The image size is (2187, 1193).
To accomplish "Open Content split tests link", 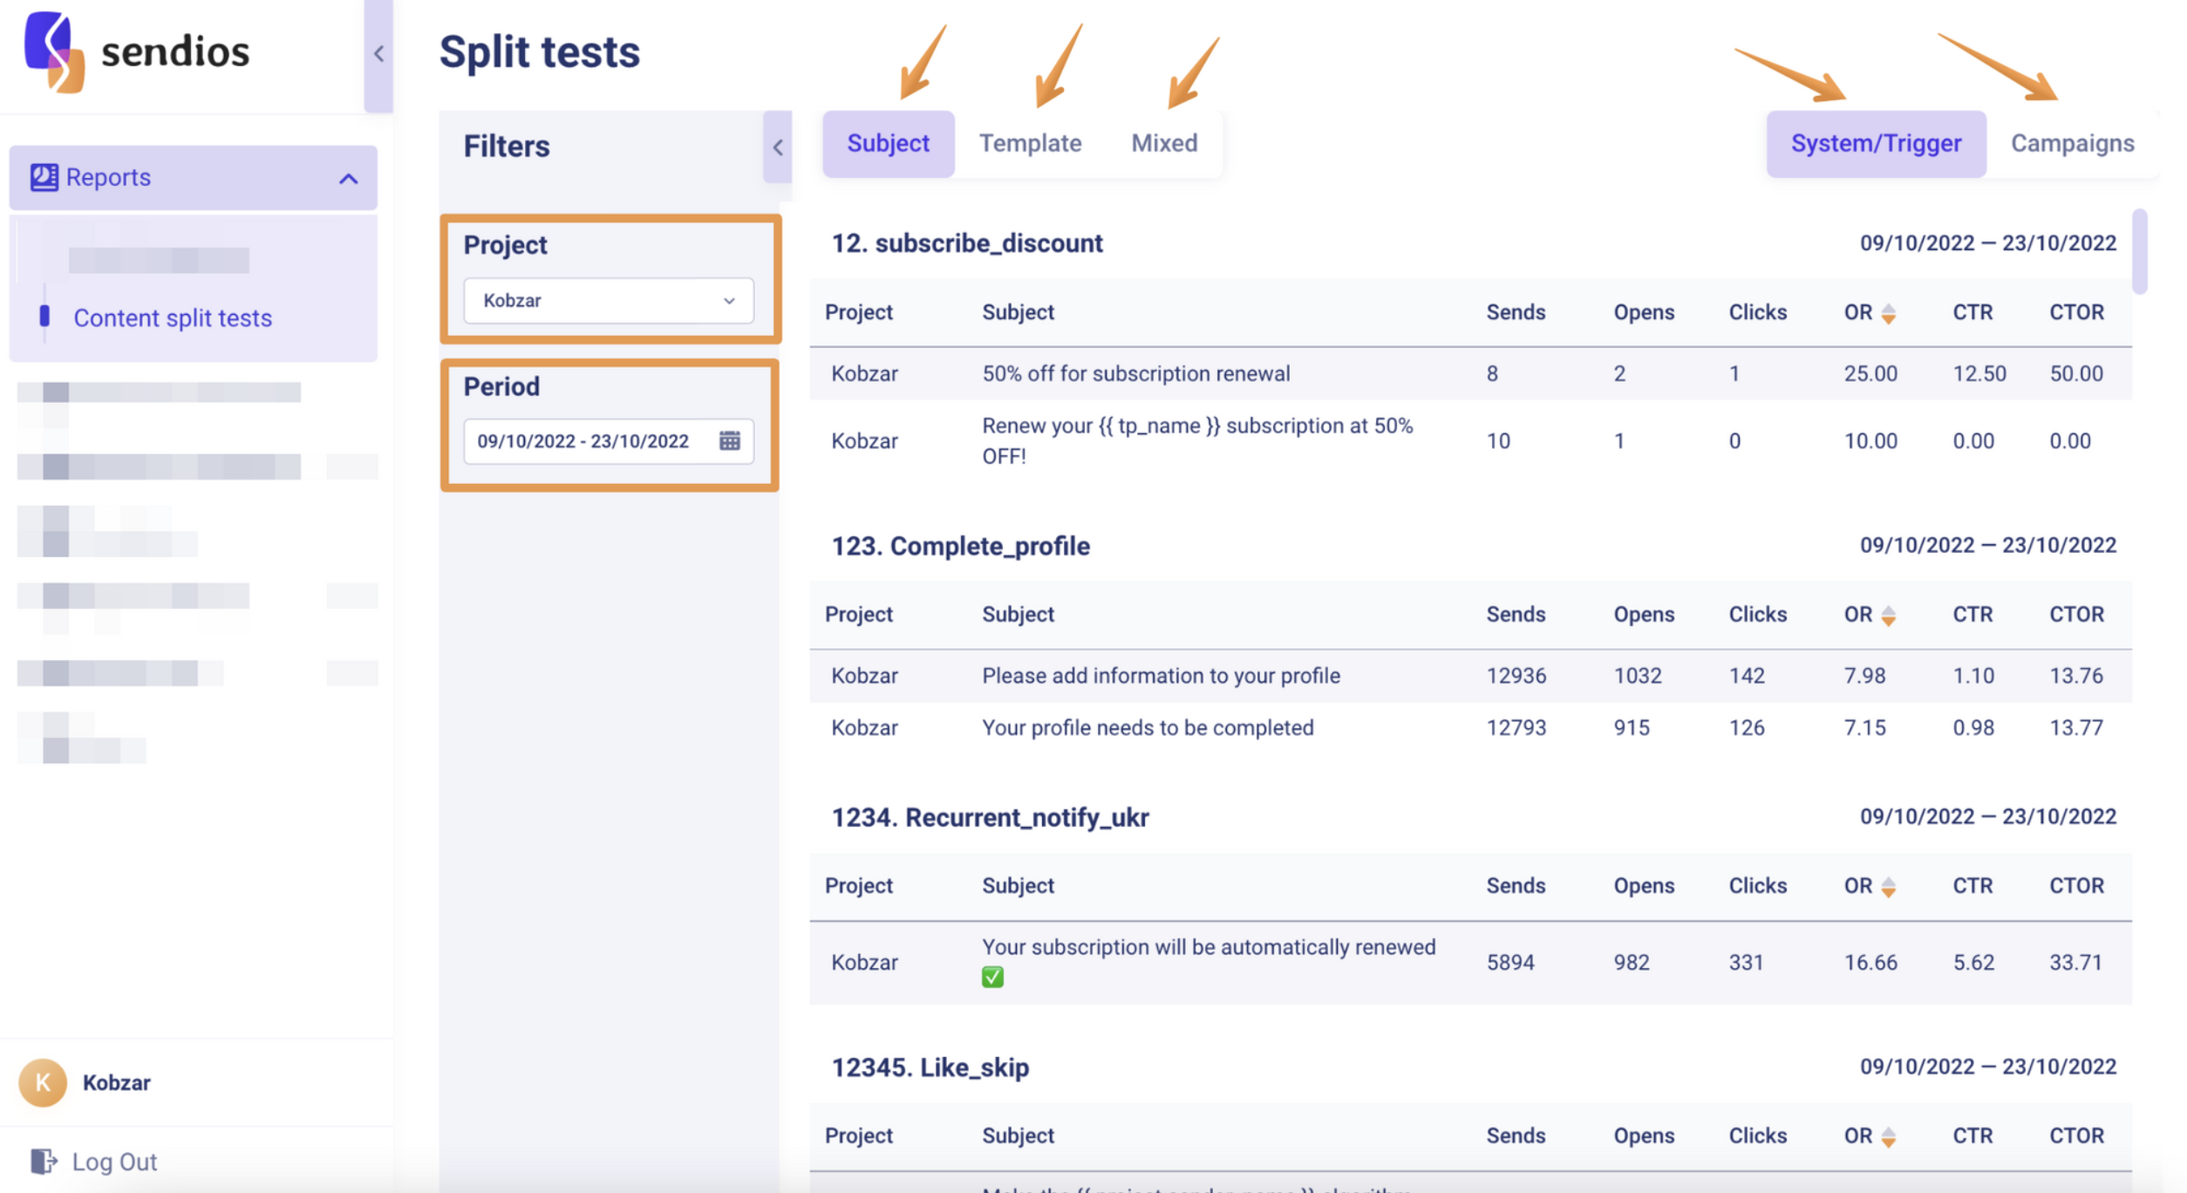I will (173, 318).
